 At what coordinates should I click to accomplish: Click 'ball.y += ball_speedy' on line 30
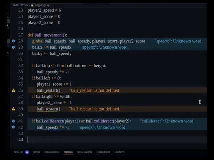(52, 53)
